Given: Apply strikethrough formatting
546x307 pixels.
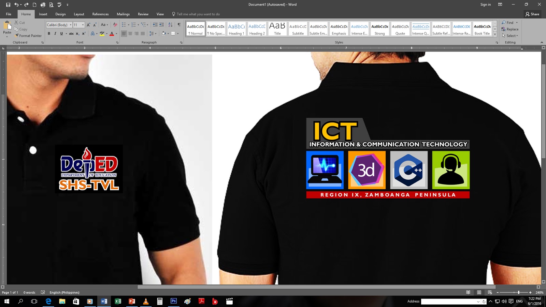Looking at the screenshot, I should pyautogui.click(x=72, y=33).
